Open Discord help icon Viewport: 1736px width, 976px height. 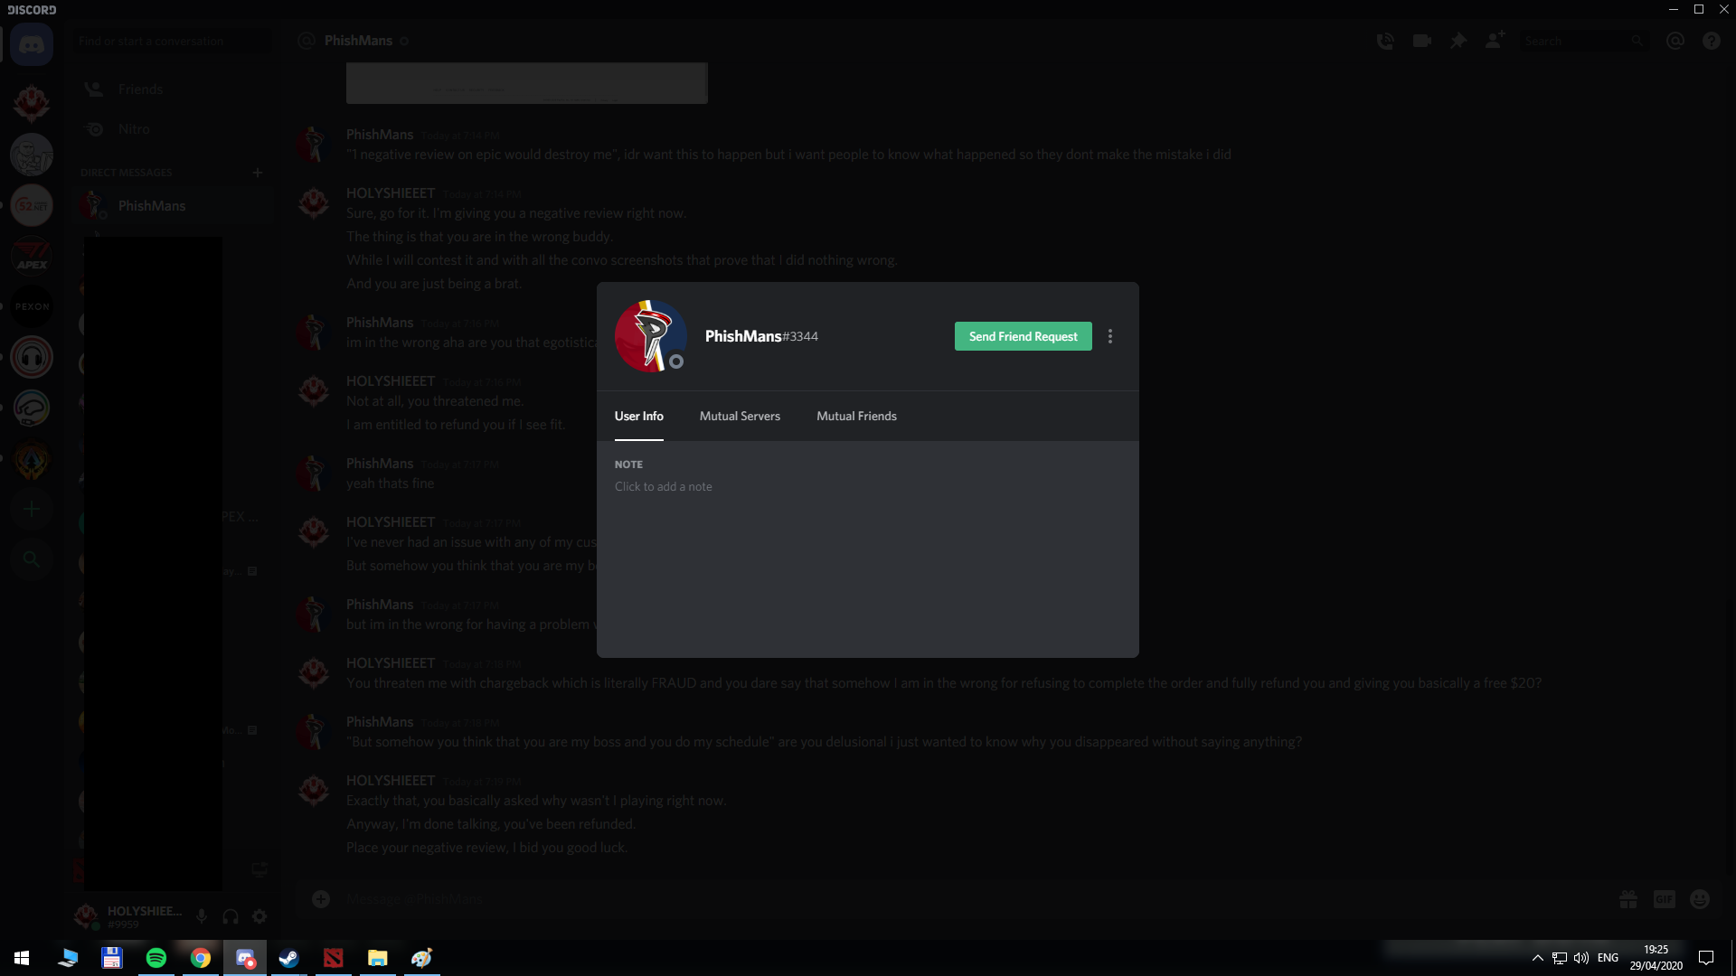click(1712, 41)
